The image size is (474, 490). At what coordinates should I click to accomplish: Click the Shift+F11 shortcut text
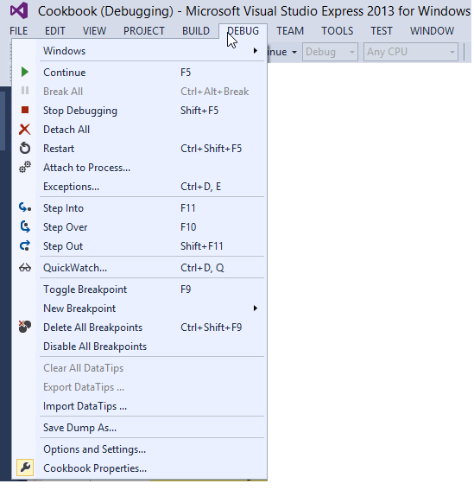[202, 246]
